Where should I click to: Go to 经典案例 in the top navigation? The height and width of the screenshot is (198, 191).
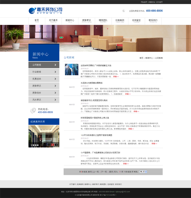[x=120, y=20]
